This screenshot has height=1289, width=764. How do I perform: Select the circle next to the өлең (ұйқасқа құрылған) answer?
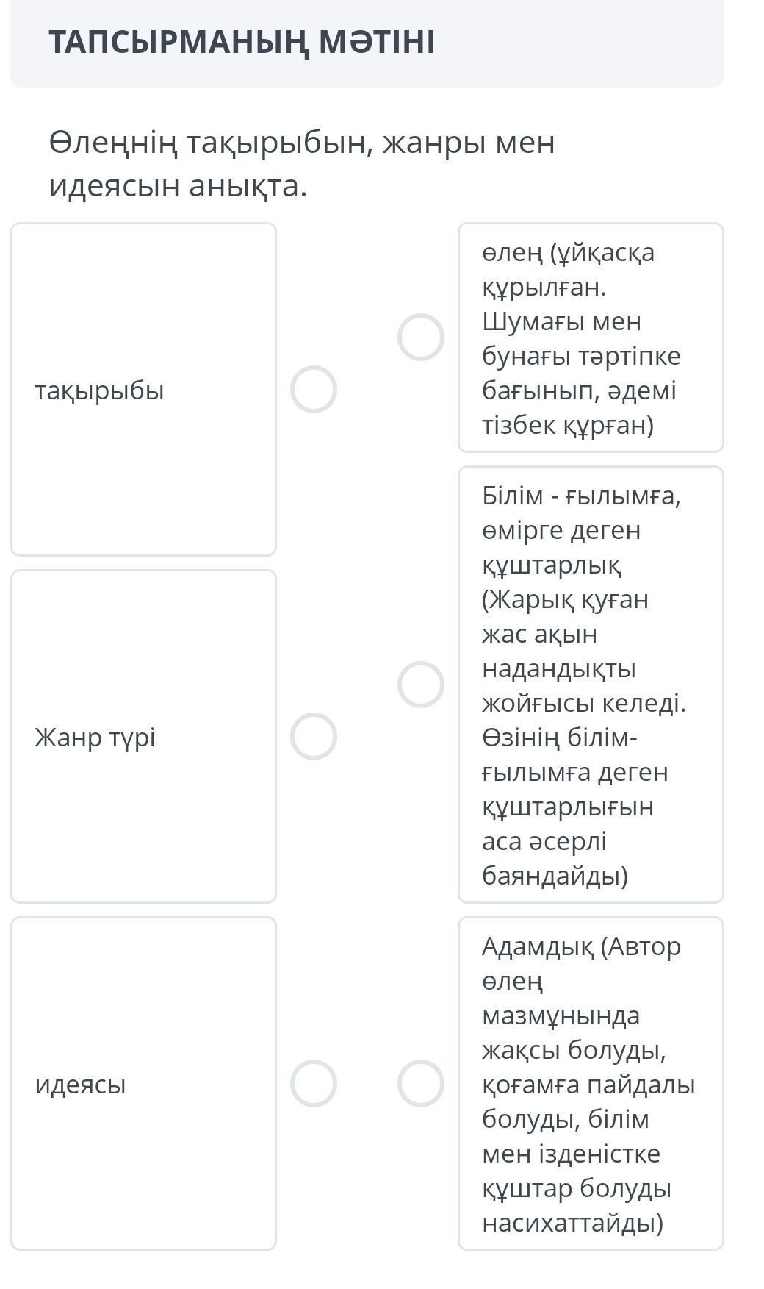point(421,338)
